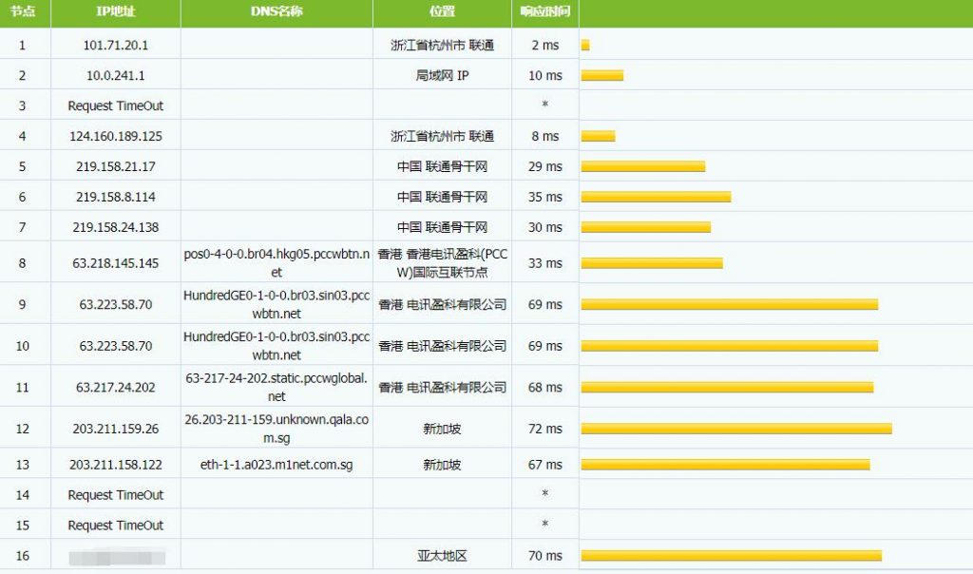Click the 33 ms response time
The height and width of the screenshot is (574, 973).
(544, 263)
